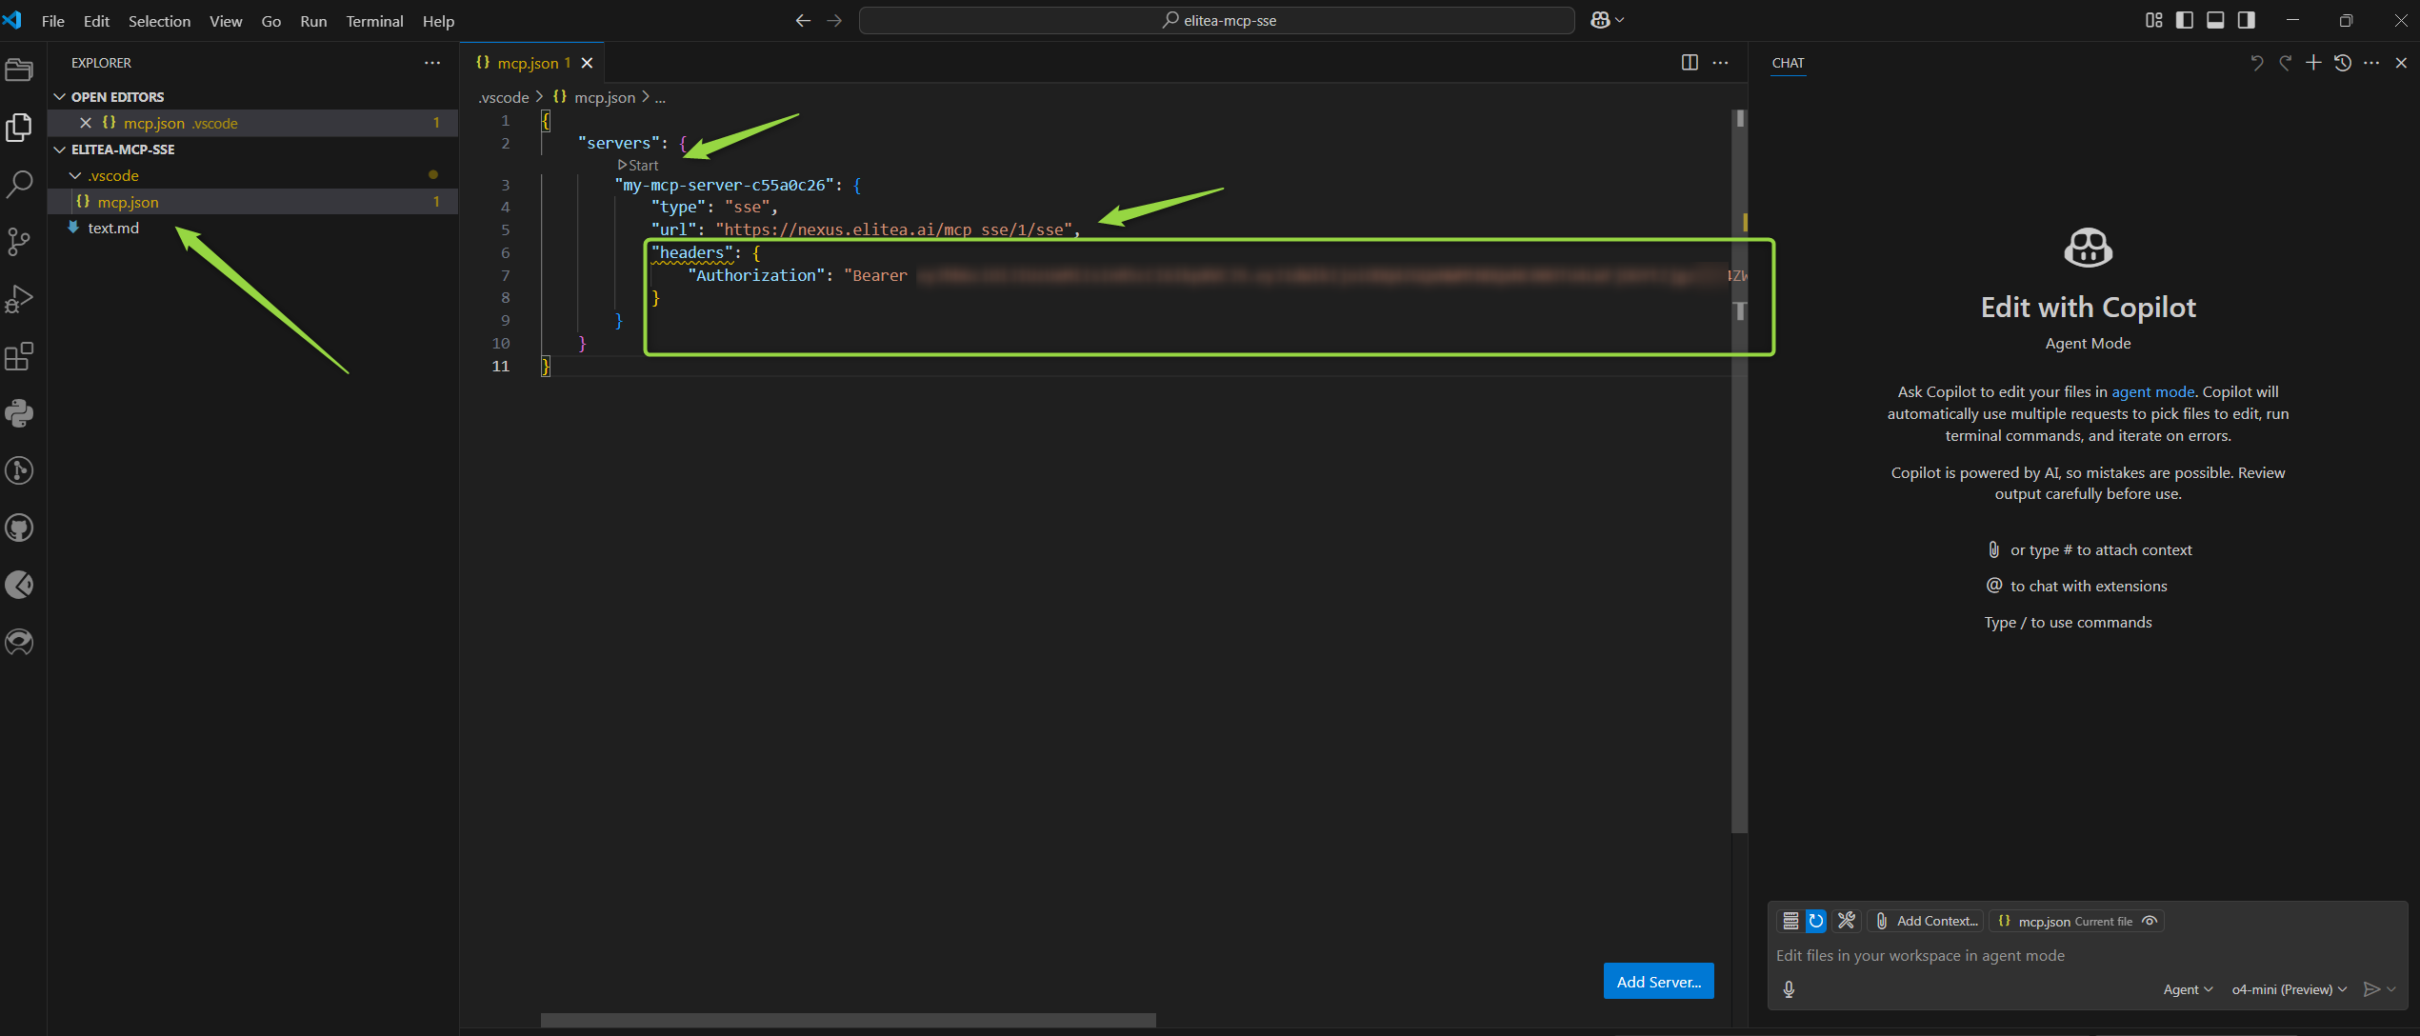Open the nexus.elitea.ai URL in editor
Viewport: 2420px width, 1036px height.
(x=893, y=229)
